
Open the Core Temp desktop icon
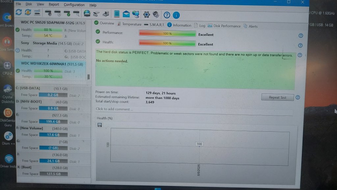(7, 44)
